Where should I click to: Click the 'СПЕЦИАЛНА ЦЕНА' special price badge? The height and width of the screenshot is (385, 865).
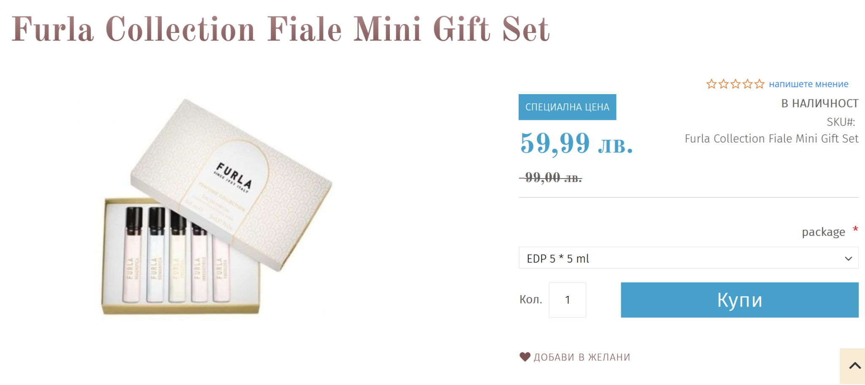click(x=567, y=107)
